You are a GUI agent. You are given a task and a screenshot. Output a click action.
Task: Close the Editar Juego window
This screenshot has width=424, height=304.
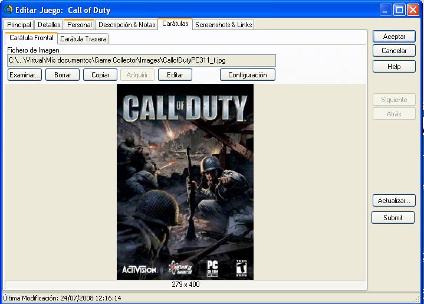click(x=413, y=10)
